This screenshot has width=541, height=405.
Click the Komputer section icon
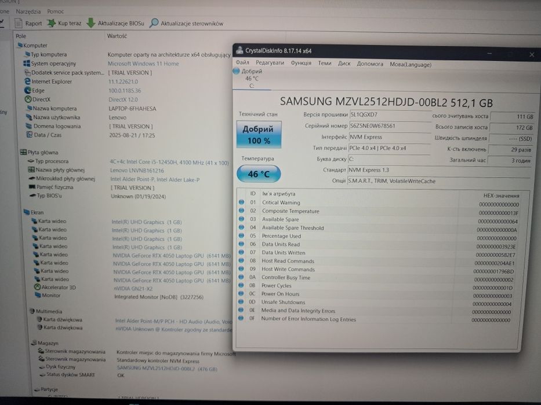[x=20, y=45]
